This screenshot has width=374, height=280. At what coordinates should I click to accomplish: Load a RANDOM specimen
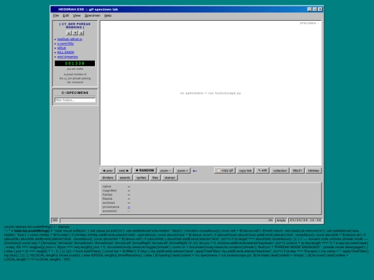(x=145, y=170)
